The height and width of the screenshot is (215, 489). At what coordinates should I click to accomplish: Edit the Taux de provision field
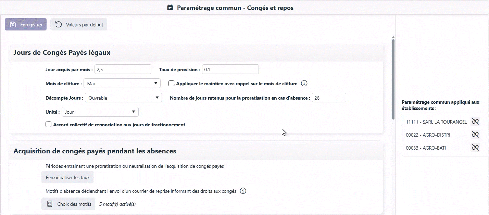click(230, 69)
